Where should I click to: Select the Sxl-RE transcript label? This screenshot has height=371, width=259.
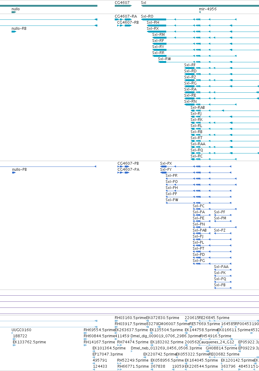[x=190, y=95]
